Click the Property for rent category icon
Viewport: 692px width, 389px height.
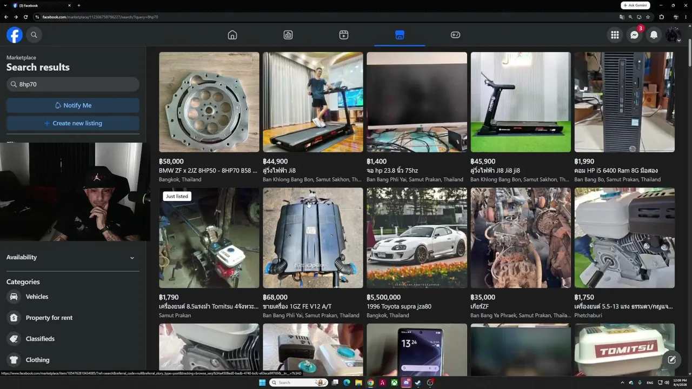(x=14, y=318)
